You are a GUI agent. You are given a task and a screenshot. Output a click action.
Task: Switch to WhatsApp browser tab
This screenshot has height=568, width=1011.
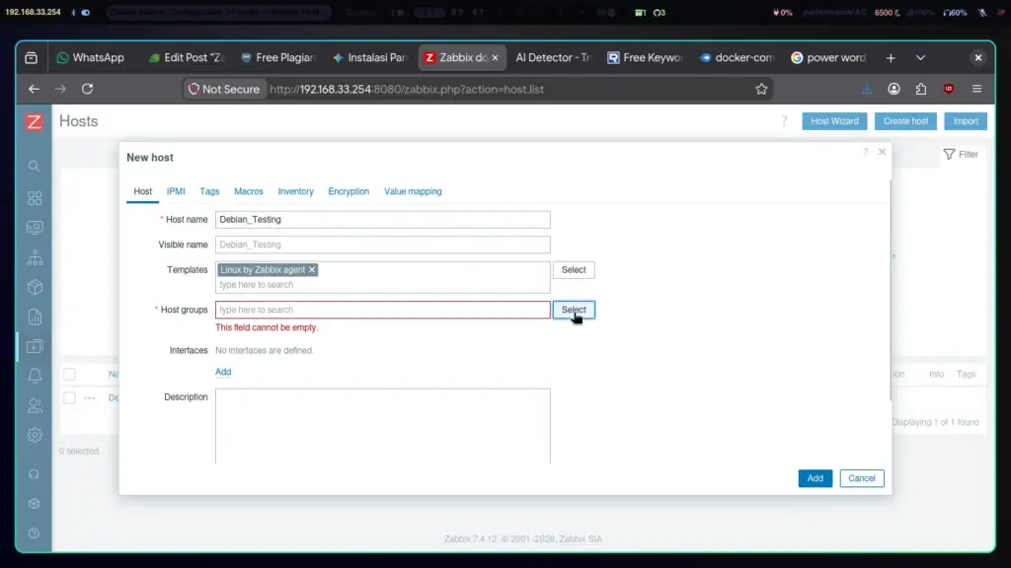(91, 58)
